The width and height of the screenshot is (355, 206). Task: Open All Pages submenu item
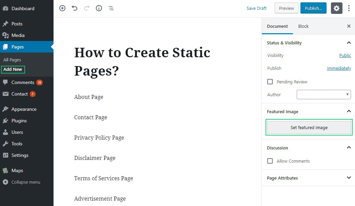12,60
